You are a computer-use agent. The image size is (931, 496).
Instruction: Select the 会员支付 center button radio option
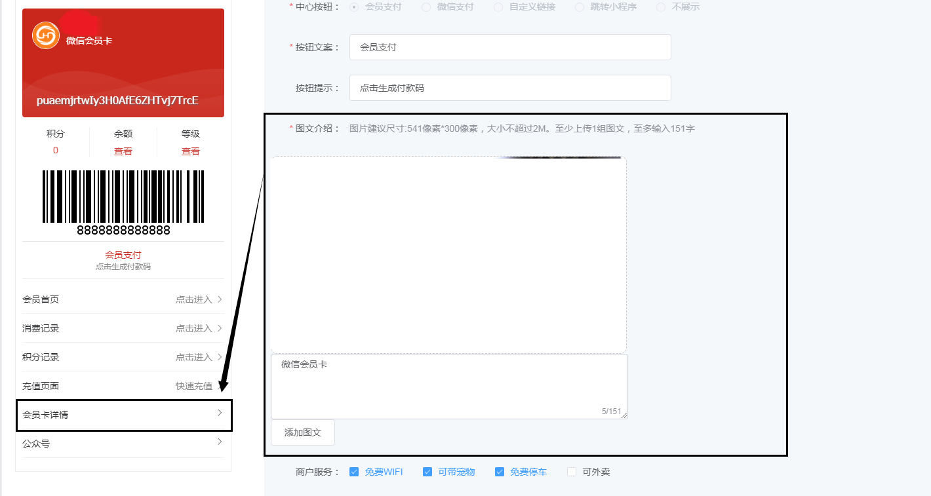pos(354,7)
